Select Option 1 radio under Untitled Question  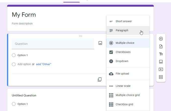point(14,104)
